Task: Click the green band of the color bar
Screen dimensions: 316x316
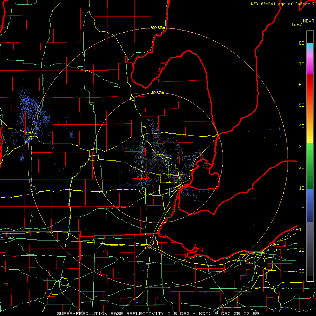Action: click(x=310, y=166)
